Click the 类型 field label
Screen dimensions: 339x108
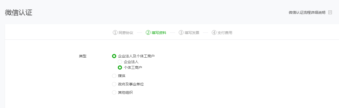83,56
